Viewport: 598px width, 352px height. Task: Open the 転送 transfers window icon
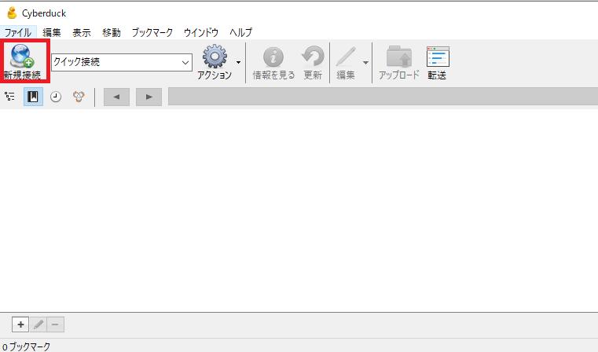pos(438,57)
